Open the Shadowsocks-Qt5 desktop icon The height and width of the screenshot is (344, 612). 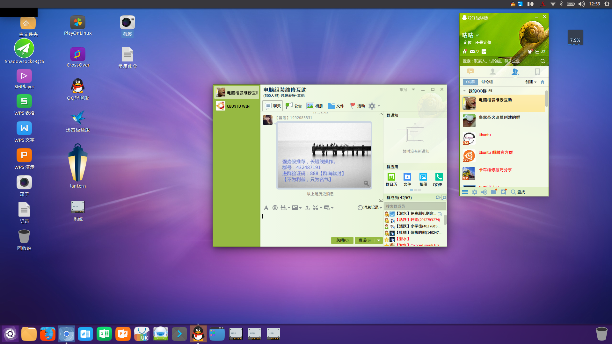pyautogui.click(x=24, y=51)
